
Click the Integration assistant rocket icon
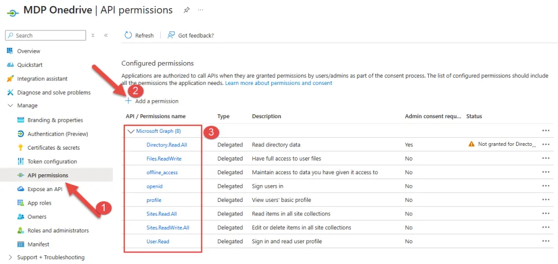point(10,78)
